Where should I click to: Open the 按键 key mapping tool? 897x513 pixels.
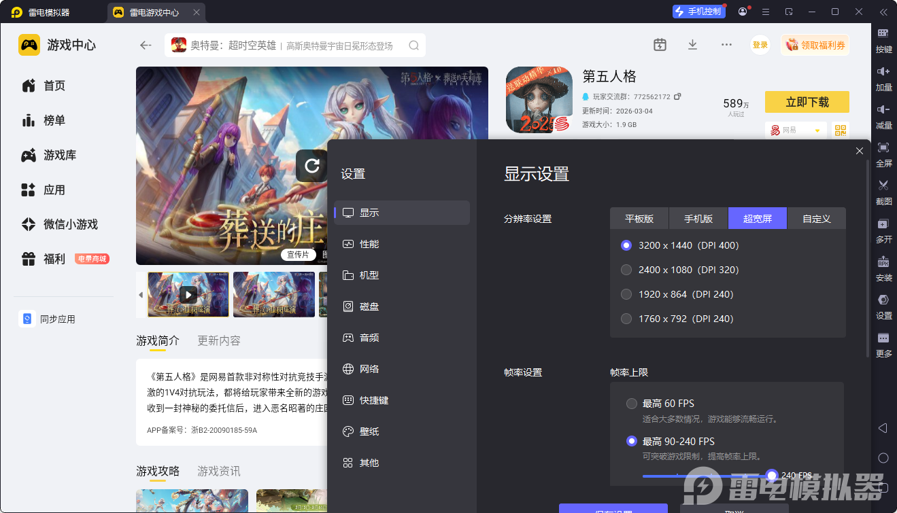(883, 40)
